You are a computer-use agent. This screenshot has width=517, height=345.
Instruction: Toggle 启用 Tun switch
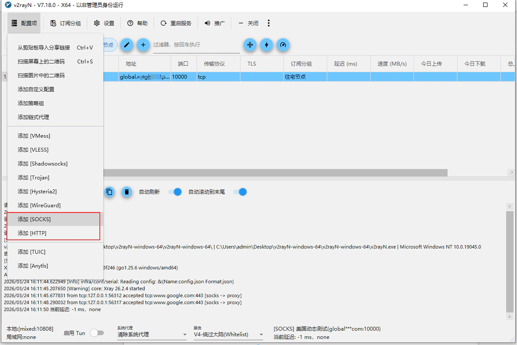pyautogui.click(x=97, y=333)
